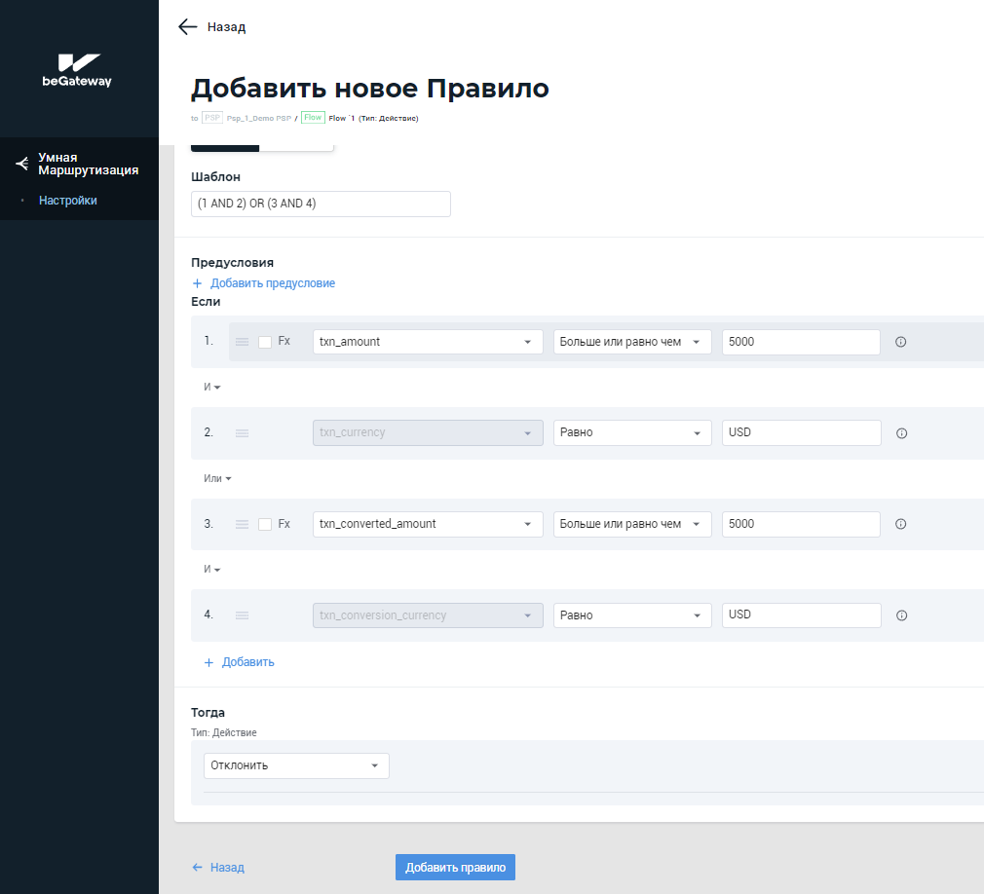Viewport: 984px width, 894px height.
Task: Click the drag handle of condition 2
Action: click(x=243, y=433)
